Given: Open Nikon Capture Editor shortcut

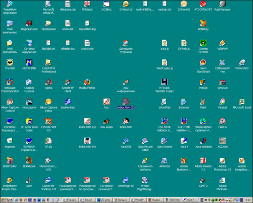Looking at the screenshot, I should (49, 101).
